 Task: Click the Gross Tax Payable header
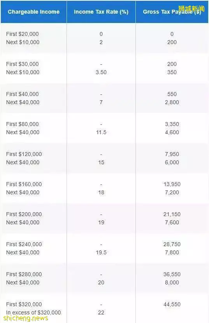pyautogui.click(x=172, y=12)
